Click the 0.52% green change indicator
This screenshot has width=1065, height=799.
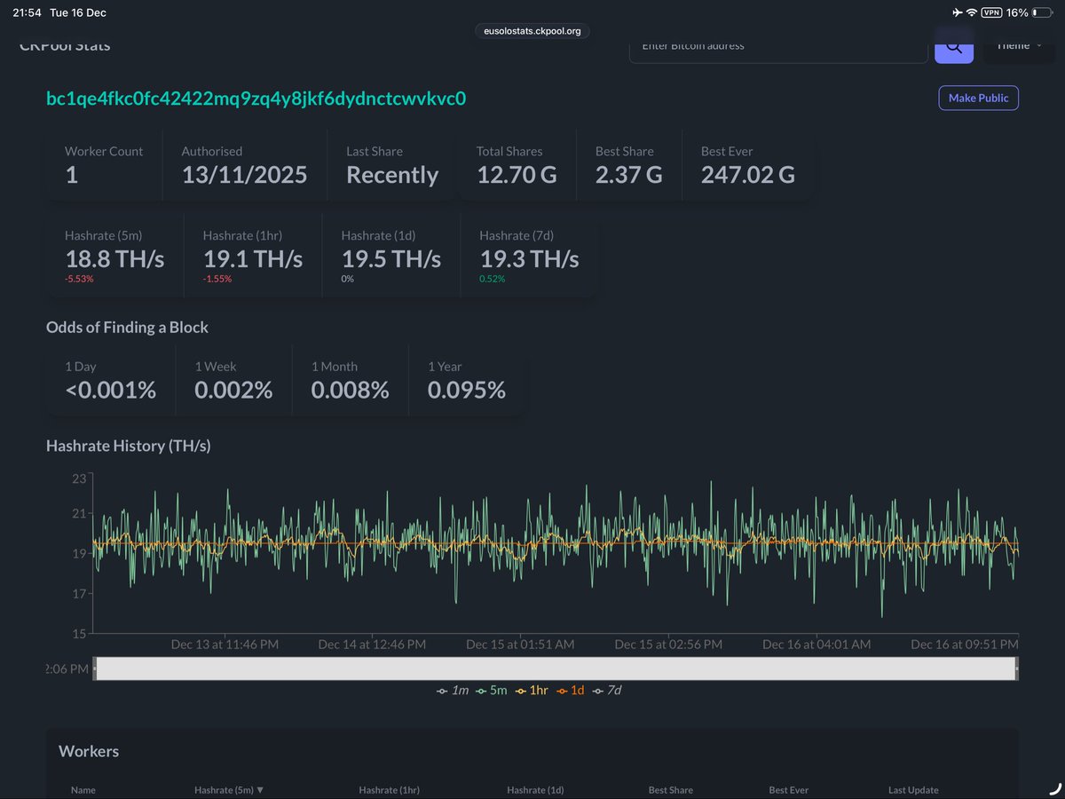click(x=493, y=279)
